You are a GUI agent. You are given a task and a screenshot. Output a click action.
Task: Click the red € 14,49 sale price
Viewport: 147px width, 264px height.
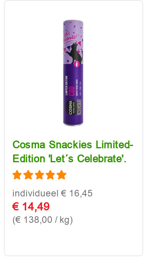(x=31, y=207)
